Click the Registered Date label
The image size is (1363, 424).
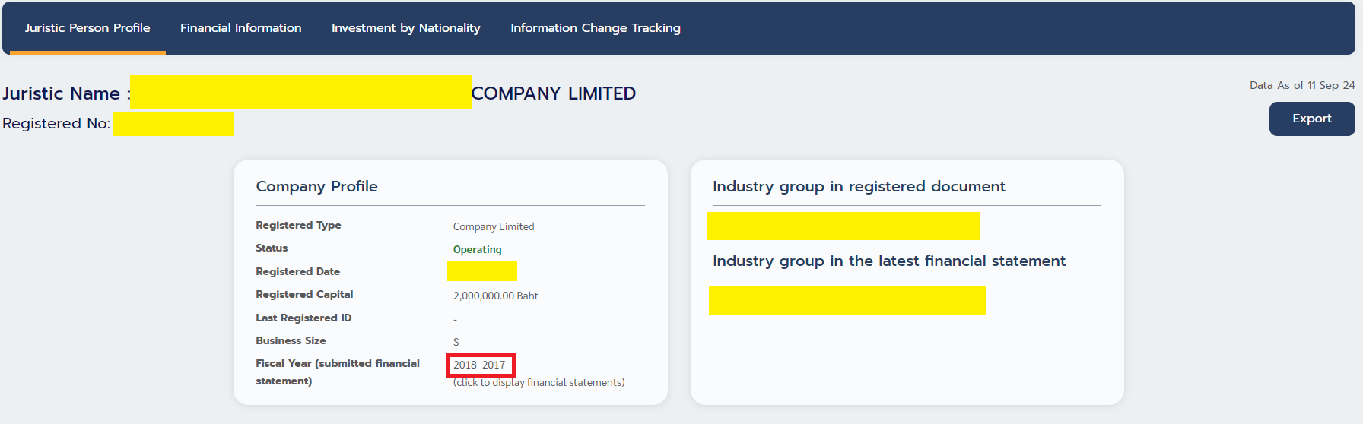pos(297,271)
